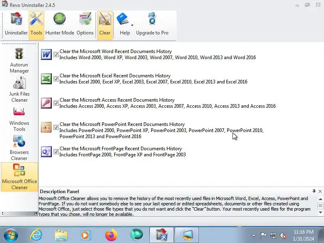Open Browsers Cleaner tool

click(19, 148)
